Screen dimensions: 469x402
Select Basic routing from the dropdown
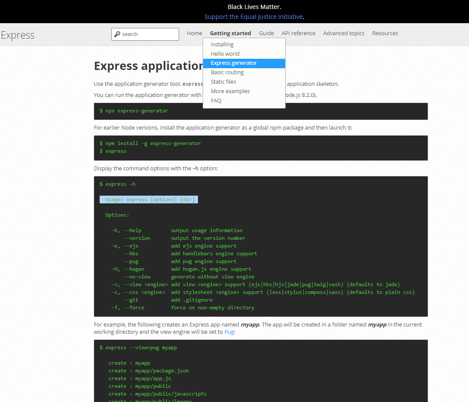(x=227, y=72)
